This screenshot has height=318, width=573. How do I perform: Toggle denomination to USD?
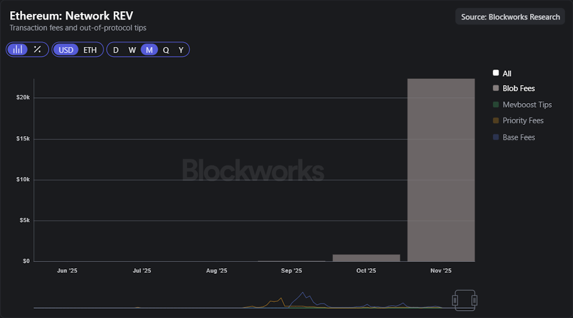click(66, 50)
